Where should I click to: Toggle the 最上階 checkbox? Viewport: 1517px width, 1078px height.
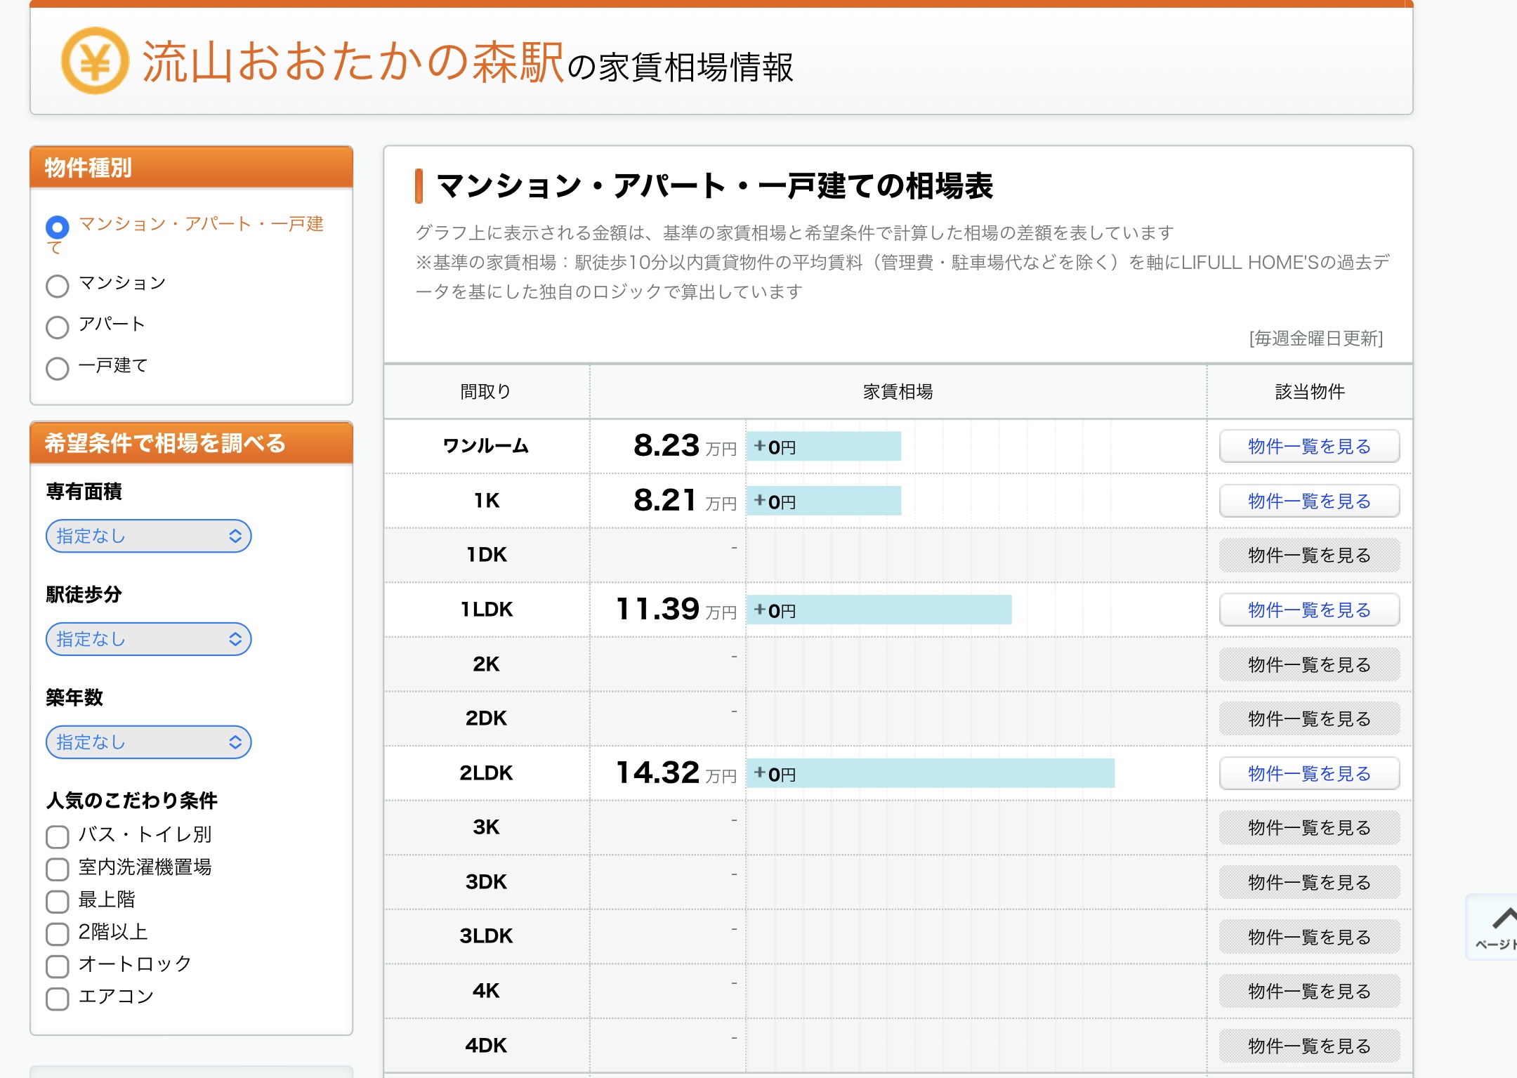[58, 901]
